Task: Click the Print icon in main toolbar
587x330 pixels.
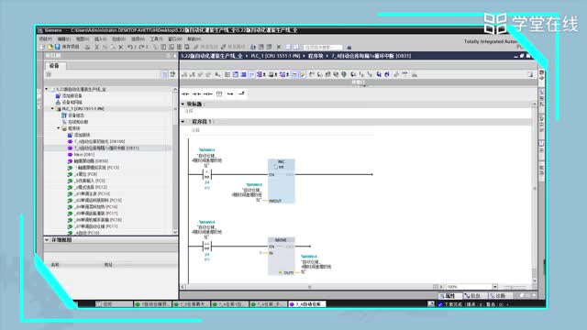Action: pos(87,47)
